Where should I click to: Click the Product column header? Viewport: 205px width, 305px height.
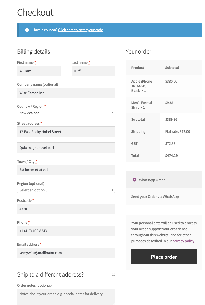pos(138,68)
